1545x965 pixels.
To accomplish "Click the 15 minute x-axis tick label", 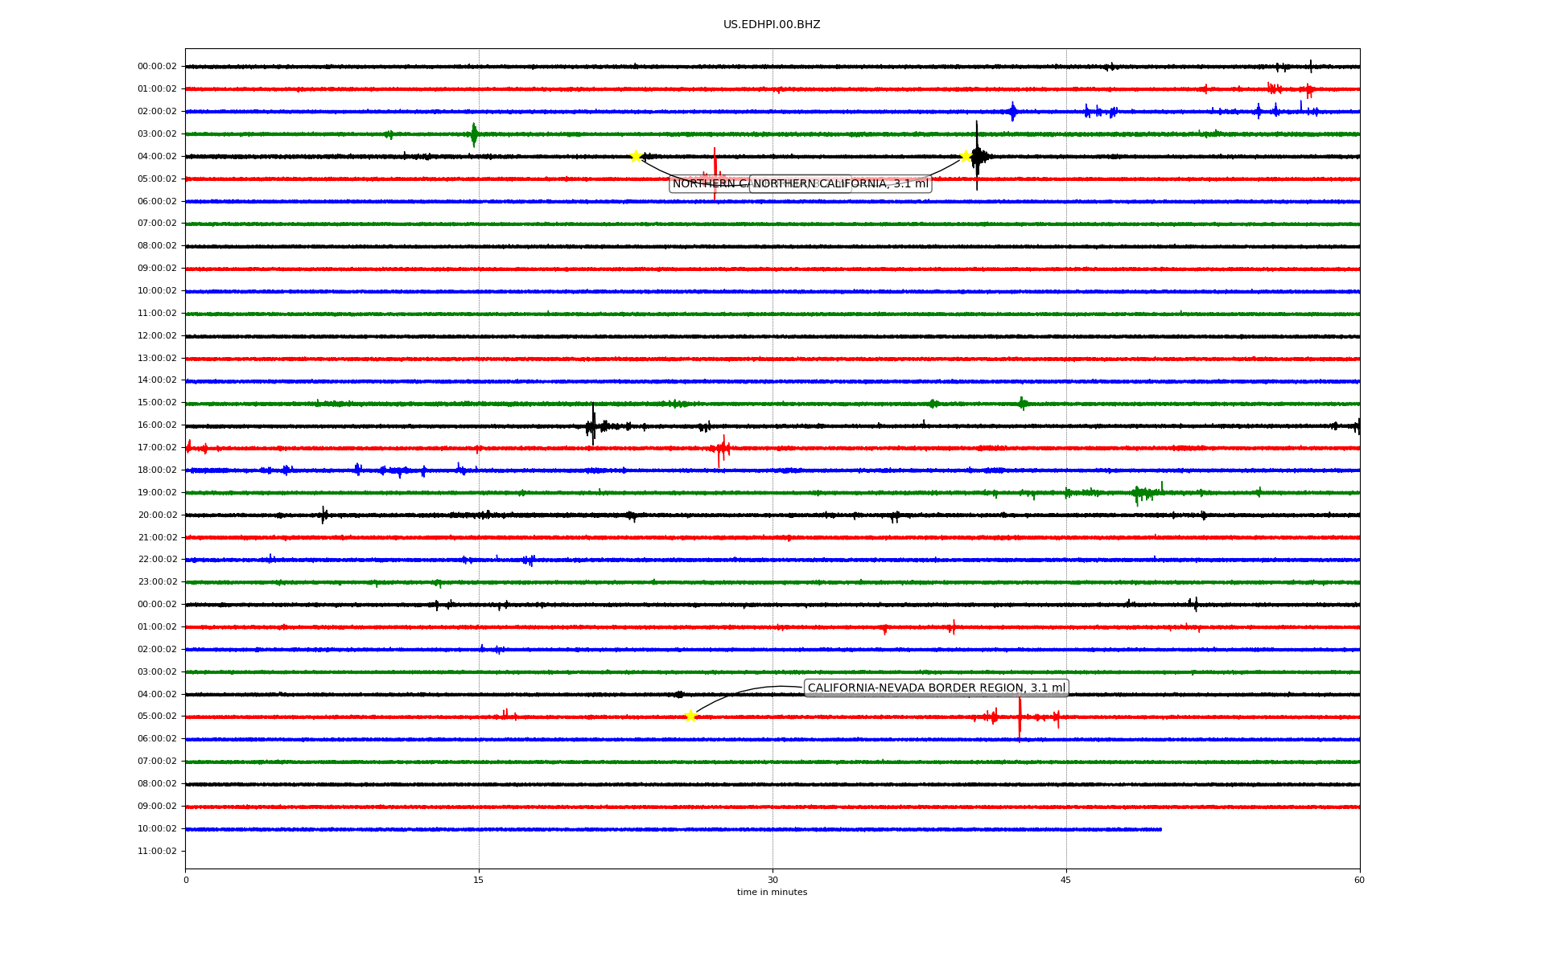I will 479,881.
